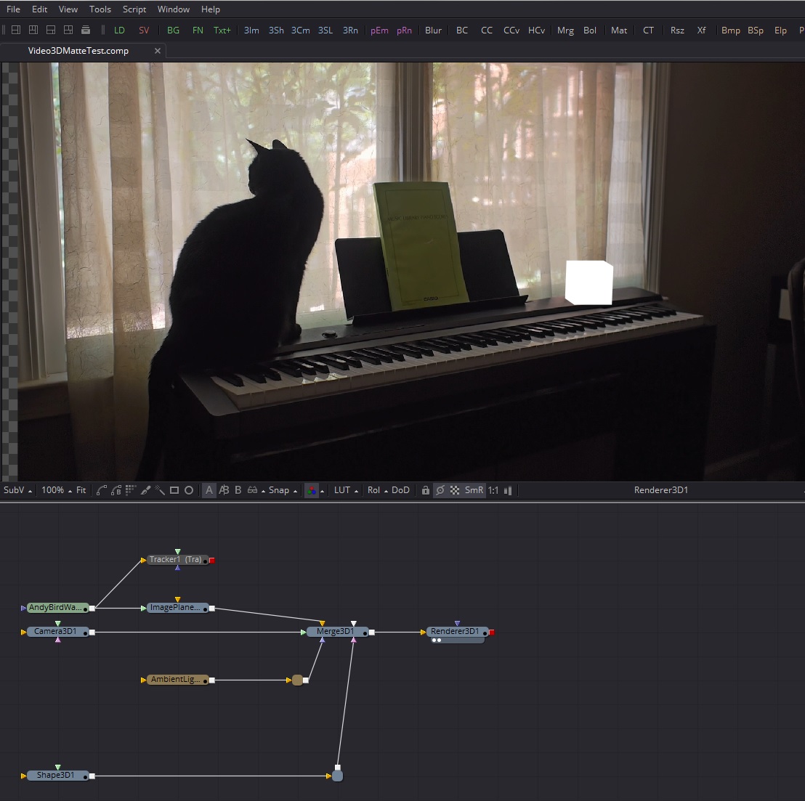
Task: Toggle SmR smooth resize
Action: (x=474, y=490)
